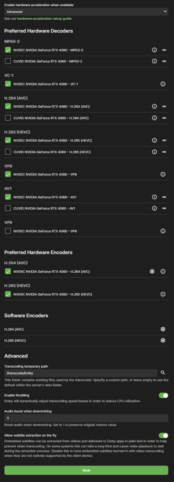
Task: Click reorder handle for NVDEC AV1 row
Action: click(164, 197)
